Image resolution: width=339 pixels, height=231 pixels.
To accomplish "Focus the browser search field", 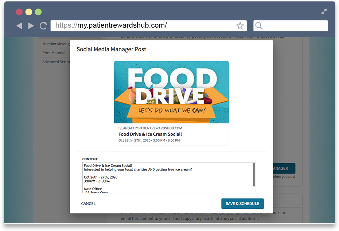I will 291,26.
